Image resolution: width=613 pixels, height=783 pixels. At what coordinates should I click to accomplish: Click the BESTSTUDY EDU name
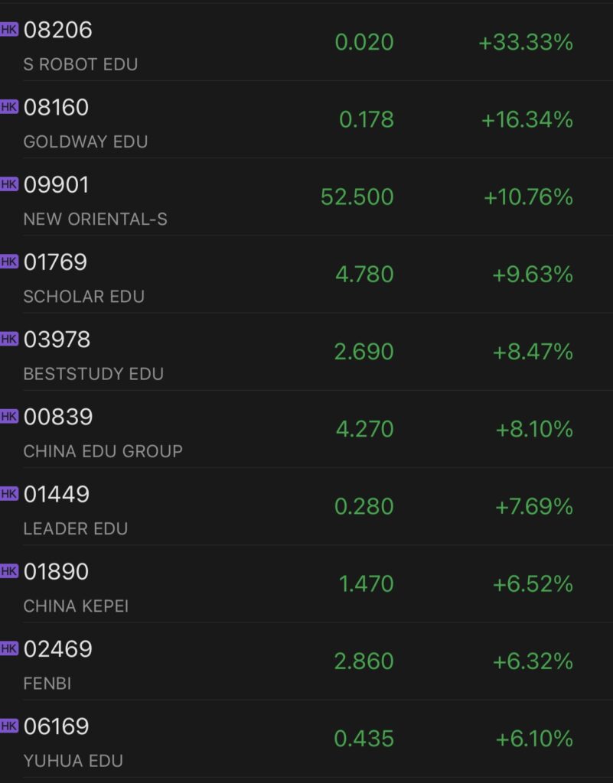(93, 374)
